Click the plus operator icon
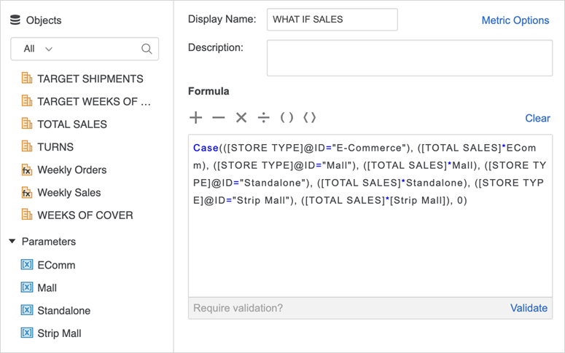The width and height of the screenshot is (565, 353). [x=195, y=118]
